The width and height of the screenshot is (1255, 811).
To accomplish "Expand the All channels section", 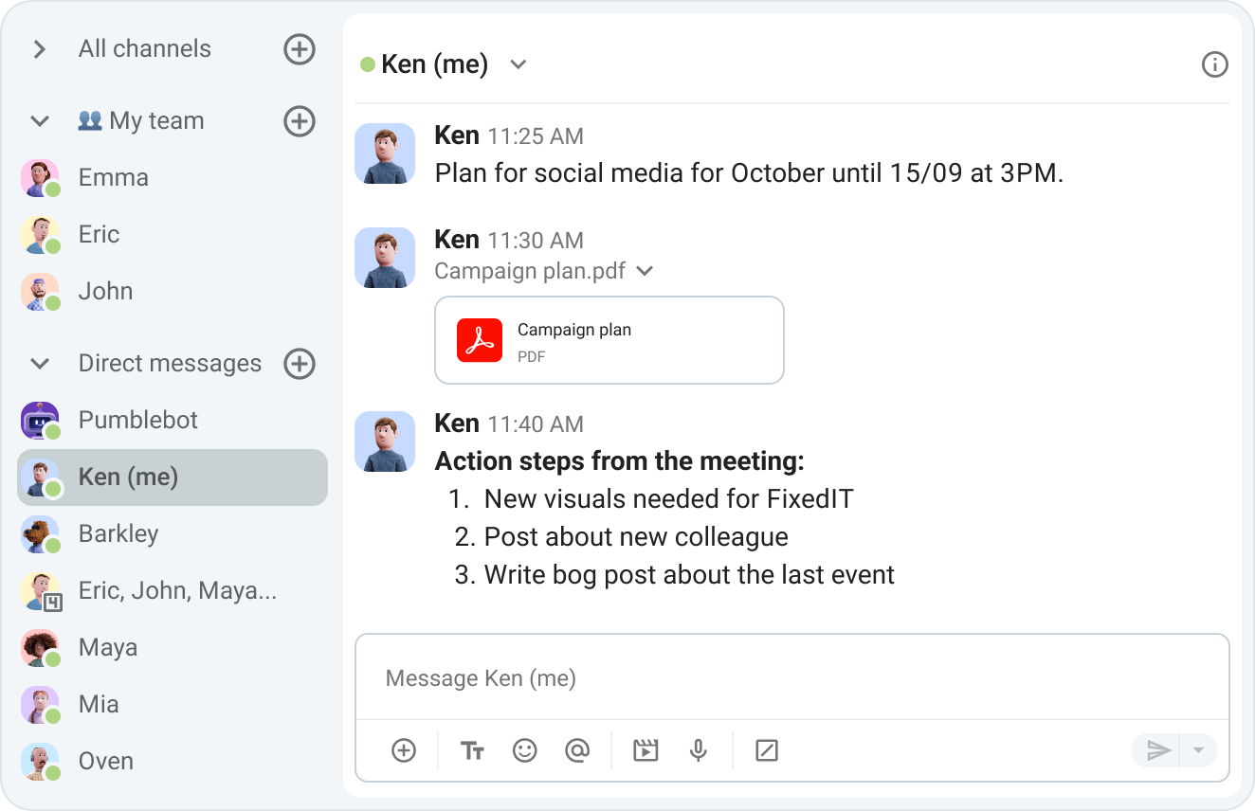I will coord(40,49).
